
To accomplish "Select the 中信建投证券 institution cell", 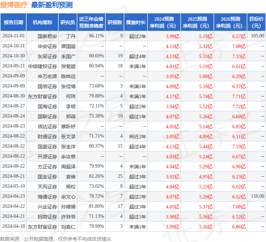I will click(x=42, y=66).
